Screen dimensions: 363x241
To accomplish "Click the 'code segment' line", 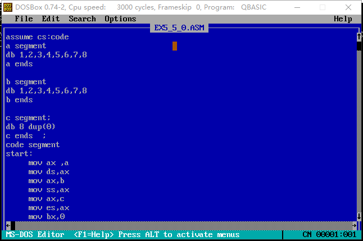I will click(33, 145).
